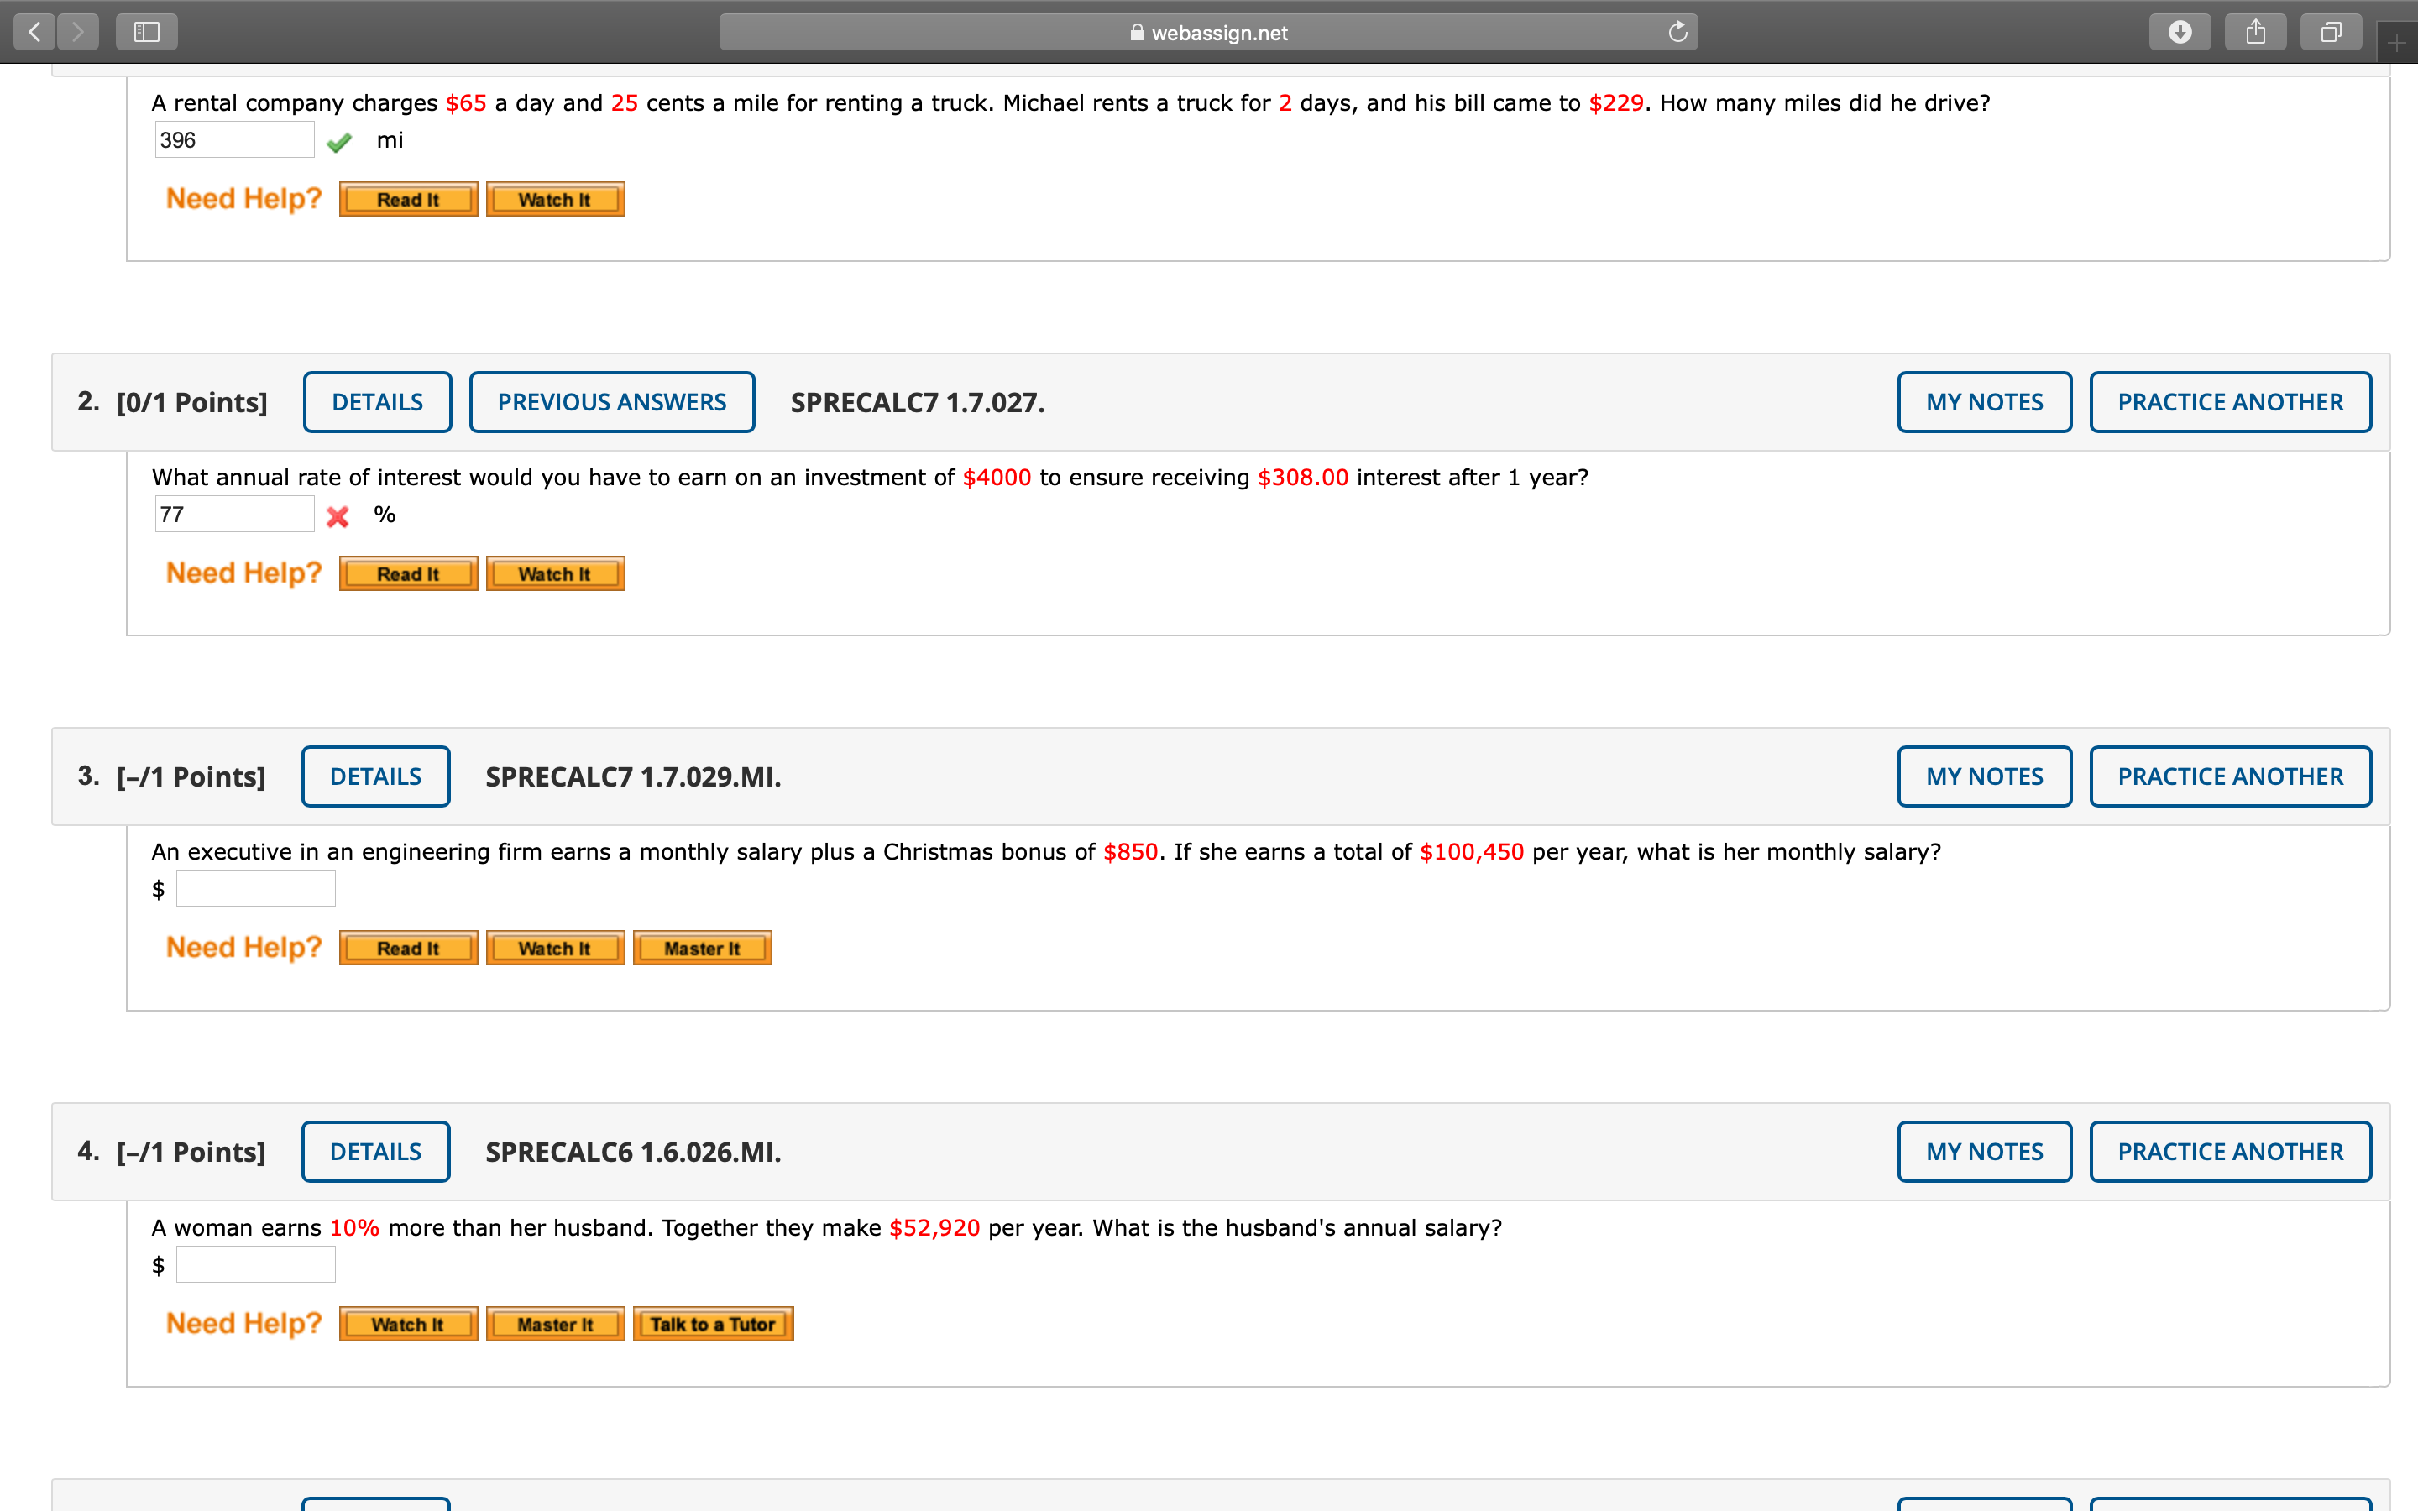The image size is (2418, 1511).
Task: Click Master It for question 3
Action: (x=701, y=949)
